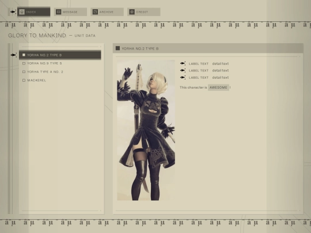Toggle square marker beside YORHA NO.2 TYPE B
Screen dimensions: 311x233
pos(24,55)
